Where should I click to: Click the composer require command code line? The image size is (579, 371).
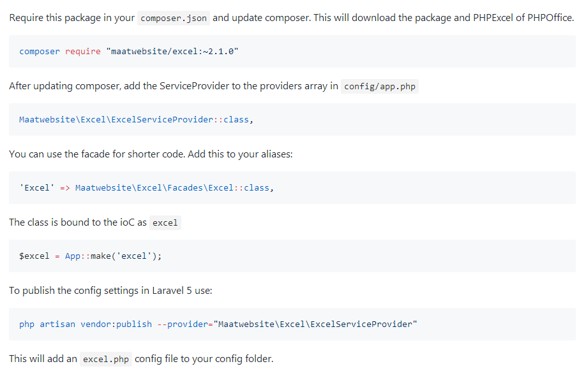tap(129, 51)
